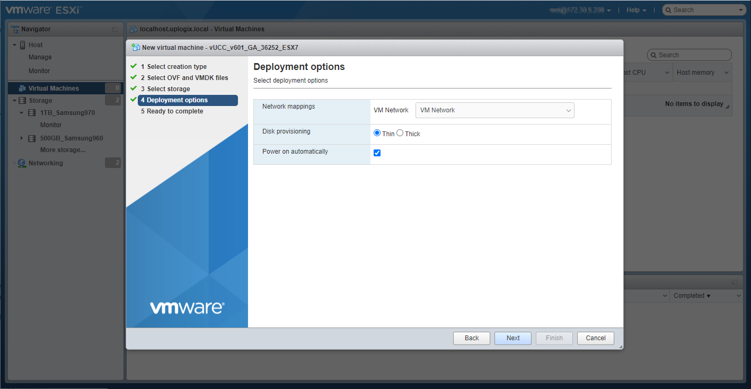Click the Next button
Screen dimensions: 751x389
[513, 338]
